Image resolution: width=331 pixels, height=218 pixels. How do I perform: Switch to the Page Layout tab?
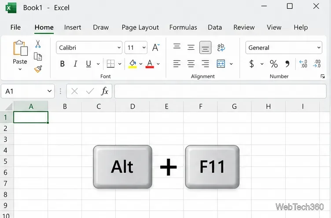(140, 27)
